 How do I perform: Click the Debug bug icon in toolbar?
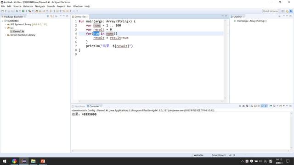17,11
